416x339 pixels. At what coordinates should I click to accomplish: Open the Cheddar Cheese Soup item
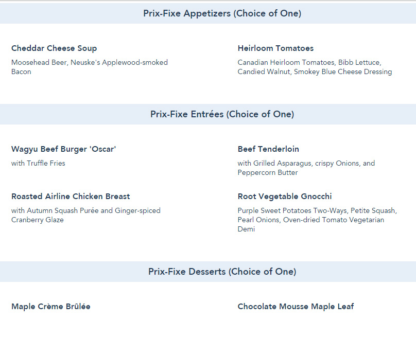[54, 48]
